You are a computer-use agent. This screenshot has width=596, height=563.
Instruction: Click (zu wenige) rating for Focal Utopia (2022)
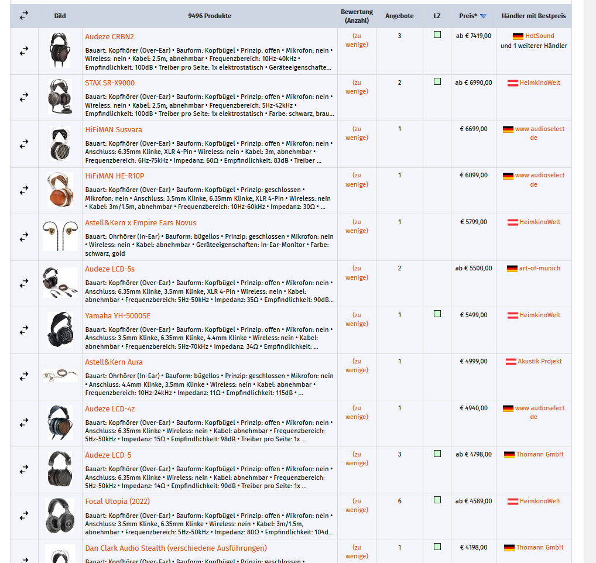tap(357, 506)
